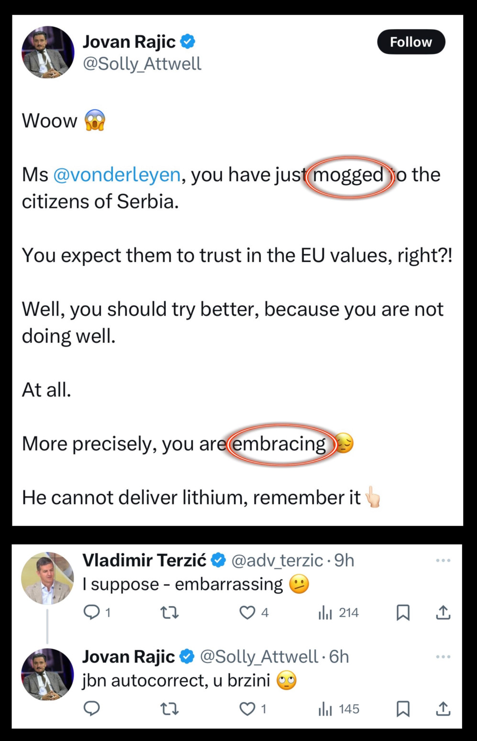The width and height of the screenshot is (477, 741).
Task: Expand options on Vladimir Terzić's verified badge
Action: point(219,559)
